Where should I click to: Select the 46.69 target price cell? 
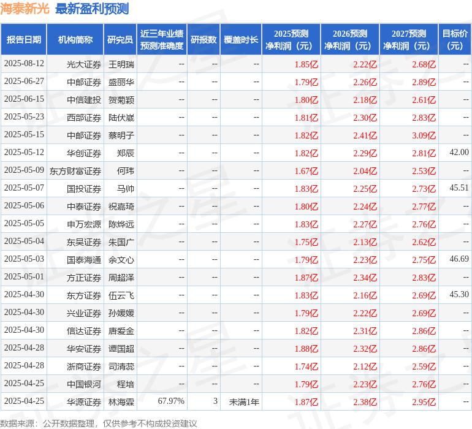pos(459,260)
